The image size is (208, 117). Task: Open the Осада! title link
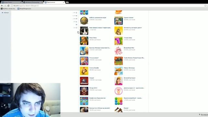92,78
